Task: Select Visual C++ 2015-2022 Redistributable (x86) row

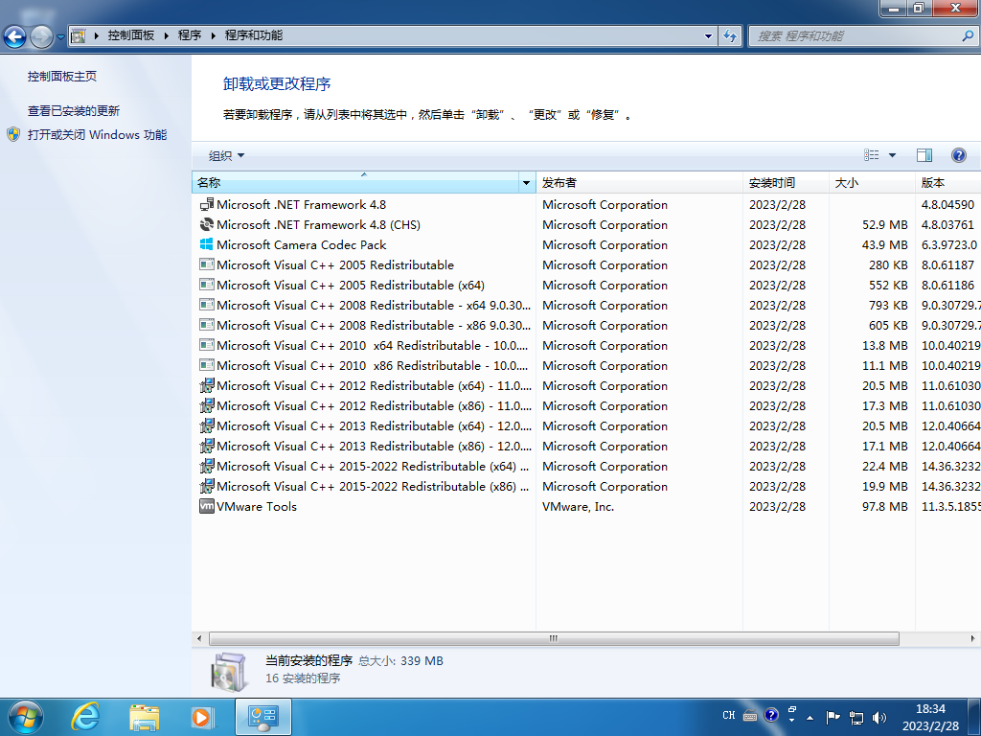Action: [587, 486]
